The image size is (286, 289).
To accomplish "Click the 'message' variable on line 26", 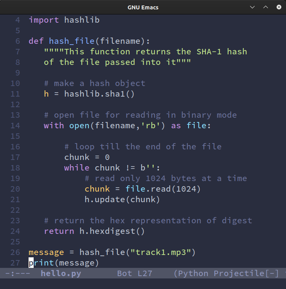I will 46,252.
